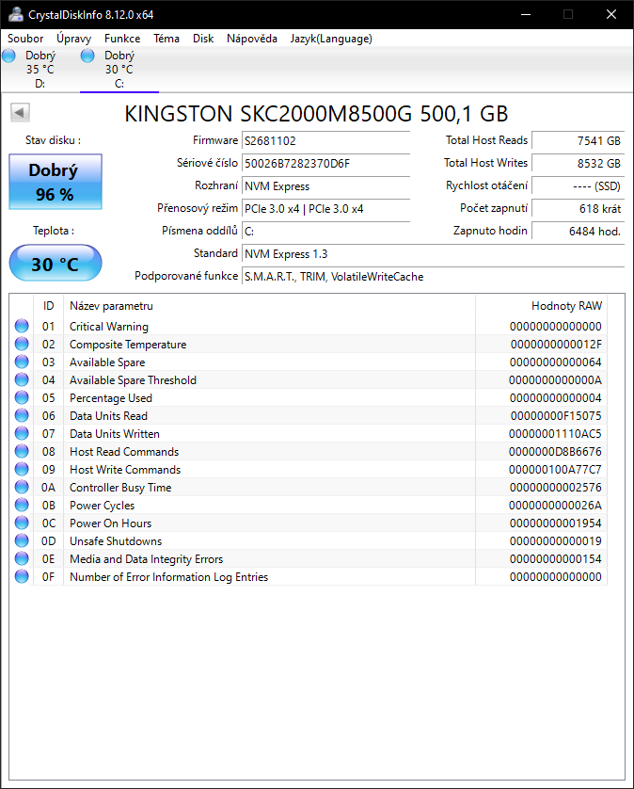Click the status icon for Critical Warning
Image resolution: width=634 pixels, height=789 pixels.
(22, 326)
